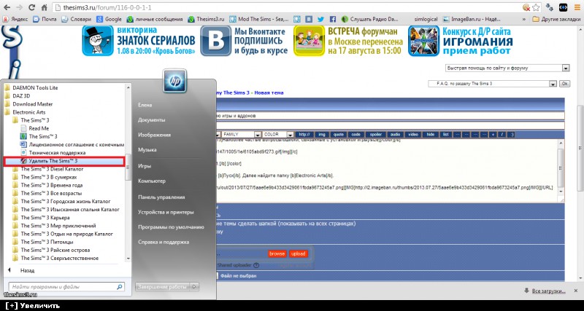Open Устройства и принтеры in Start menu
The width and height of the screenshot is (584, 311).
[x=166, y=212]
